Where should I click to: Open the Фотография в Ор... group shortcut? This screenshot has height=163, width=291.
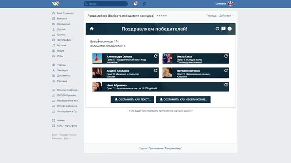click(x=67, y=111)
